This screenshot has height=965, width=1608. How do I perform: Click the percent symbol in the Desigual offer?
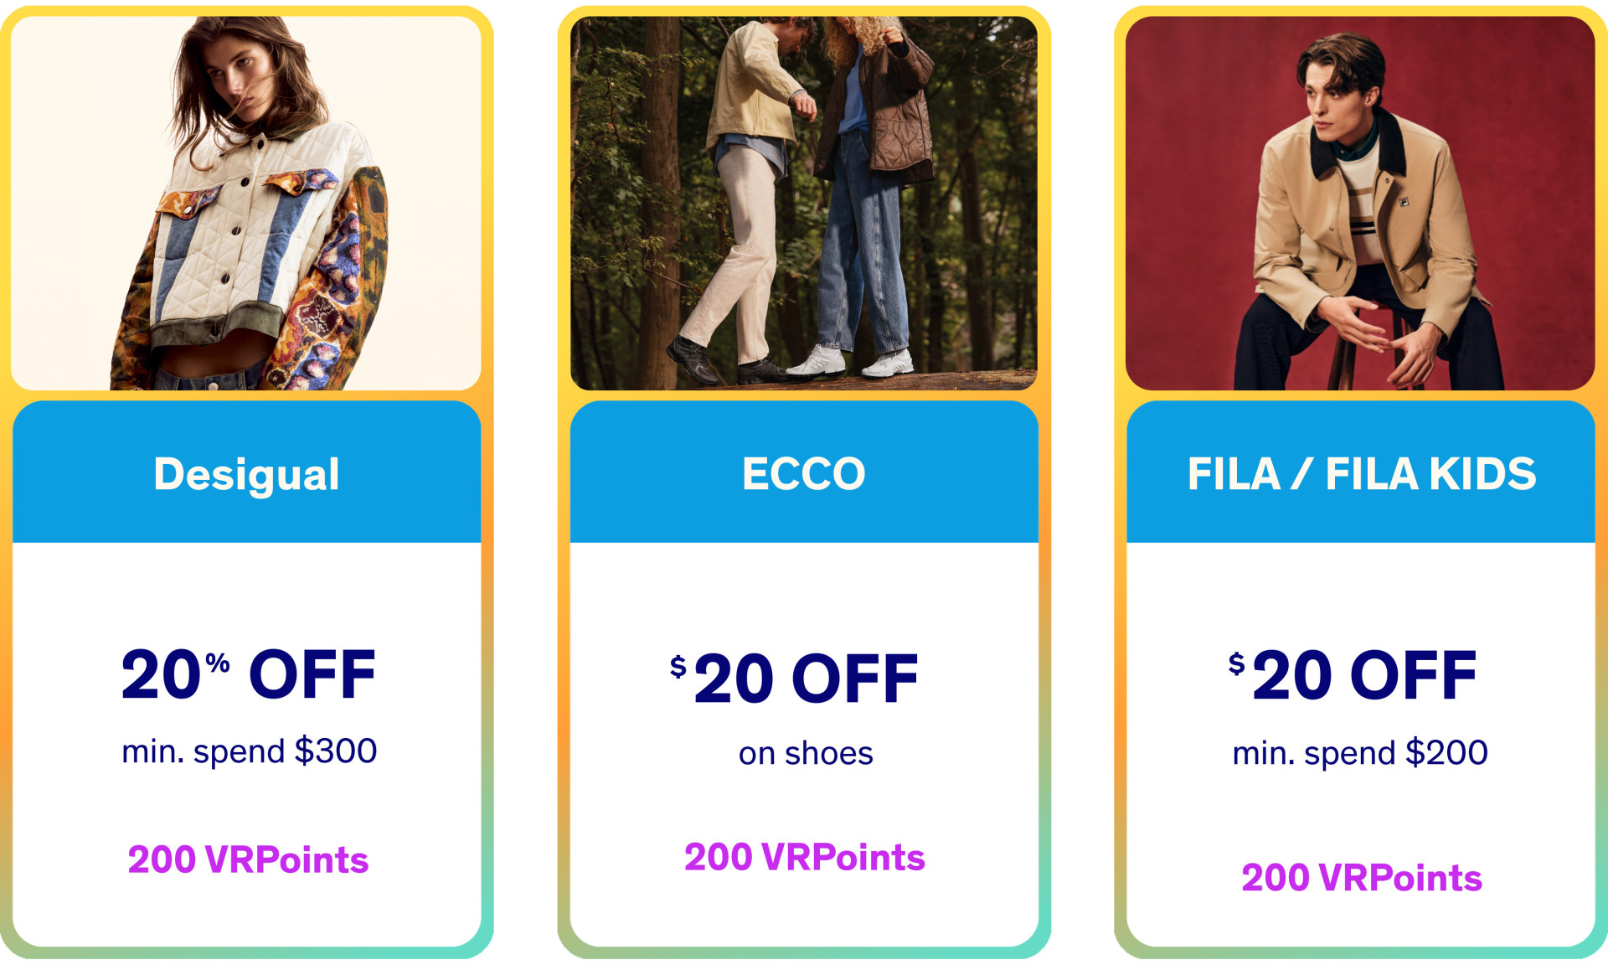[218, 663]
